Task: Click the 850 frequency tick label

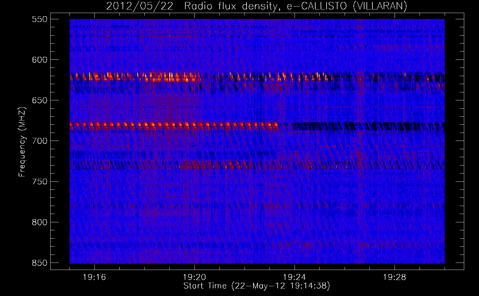Action: pos(40,263)
